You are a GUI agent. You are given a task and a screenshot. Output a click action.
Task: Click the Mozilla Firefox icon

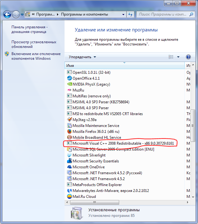[70, 131]
